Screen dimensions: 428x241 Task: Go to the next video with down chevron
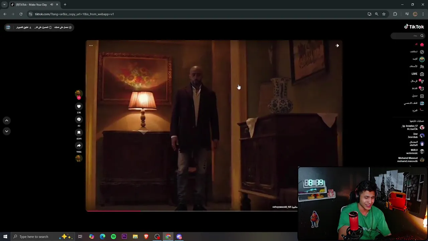tap(6, 131)
